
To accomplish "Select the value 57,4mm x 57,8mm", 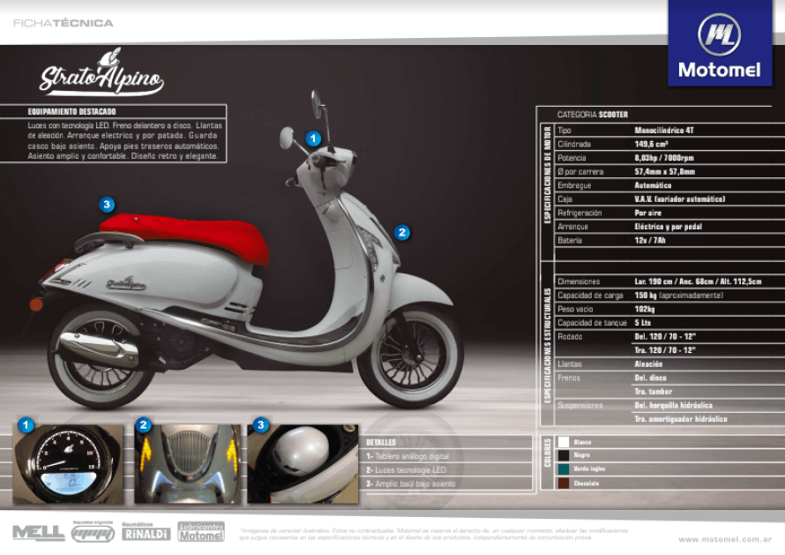I will coord(665,172).
